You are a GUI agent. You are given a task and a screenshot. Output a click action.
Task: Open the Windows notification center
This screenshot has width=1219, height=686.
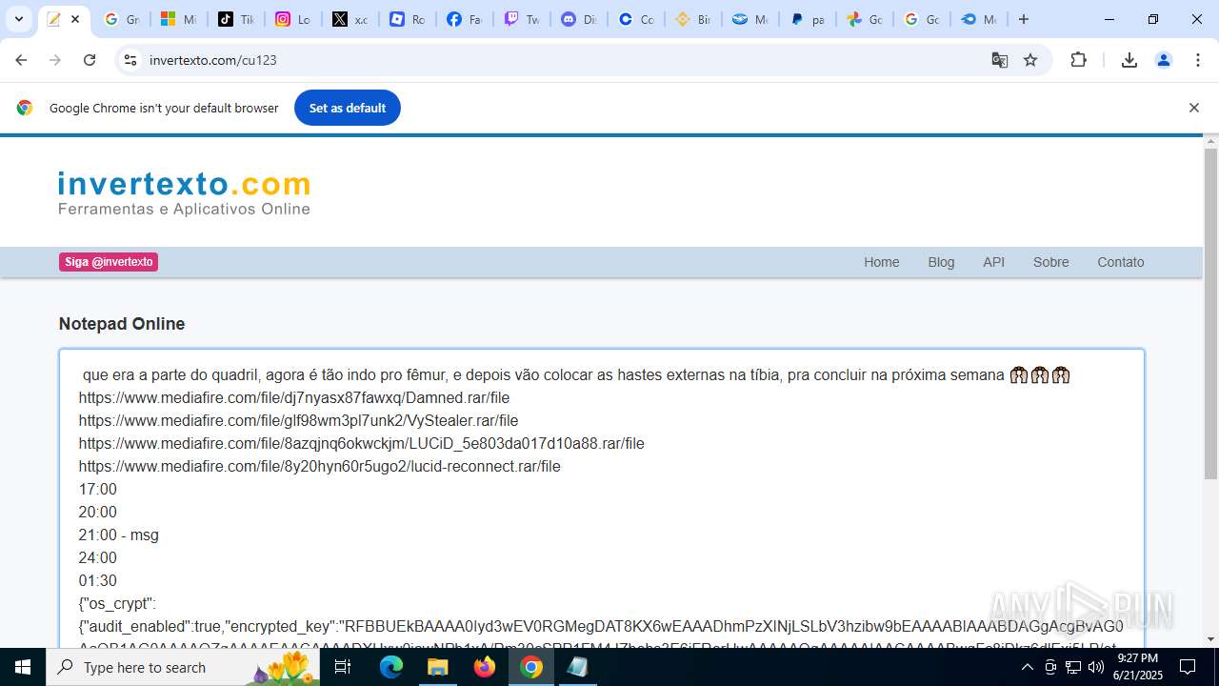coord(1188,667)
